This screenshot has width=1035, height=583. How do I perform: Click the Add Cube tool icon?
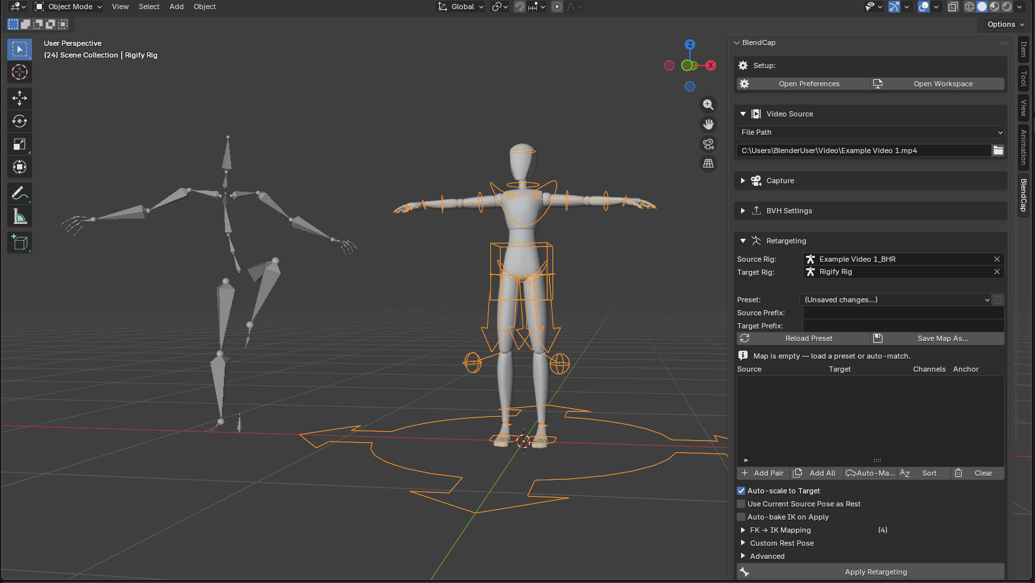[20, 243]
